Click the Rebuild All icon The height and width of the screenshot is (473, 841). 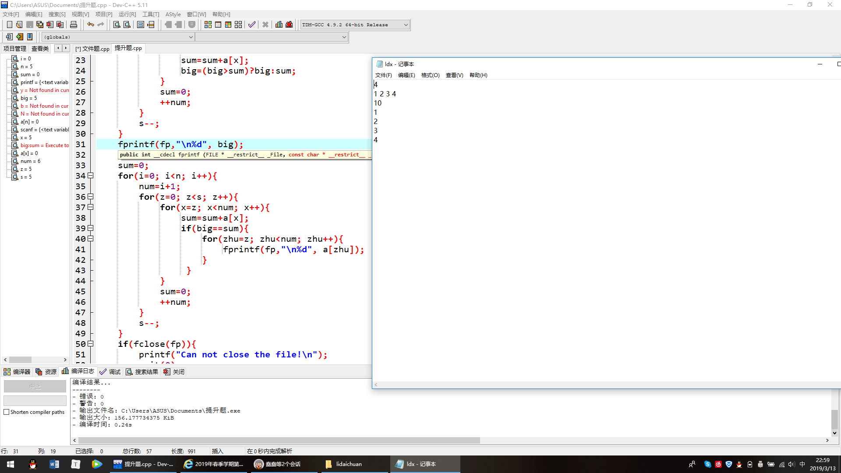tap(238, 25)
